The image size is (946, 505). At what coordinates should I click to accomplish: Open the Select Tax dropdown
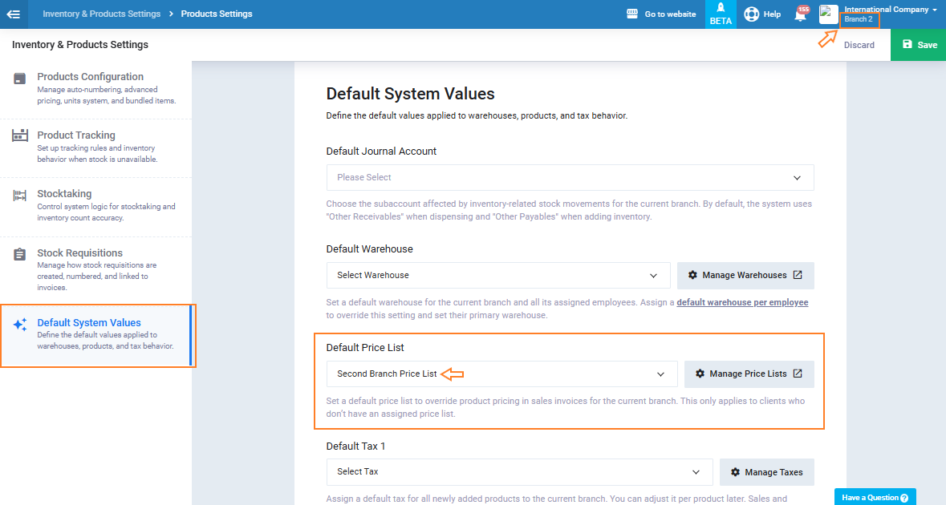518,472
